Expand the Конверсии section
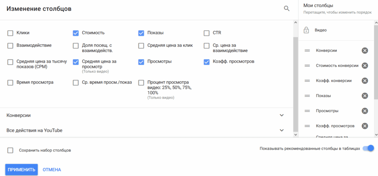 click(x=282, y=115)
